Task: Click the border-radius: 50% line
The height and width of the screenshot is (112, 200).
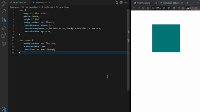Action: [35, 46]
